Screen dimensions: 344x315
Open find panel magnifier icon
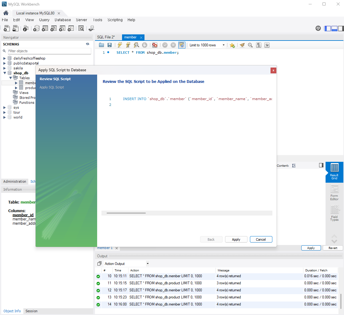coord(250,45)
